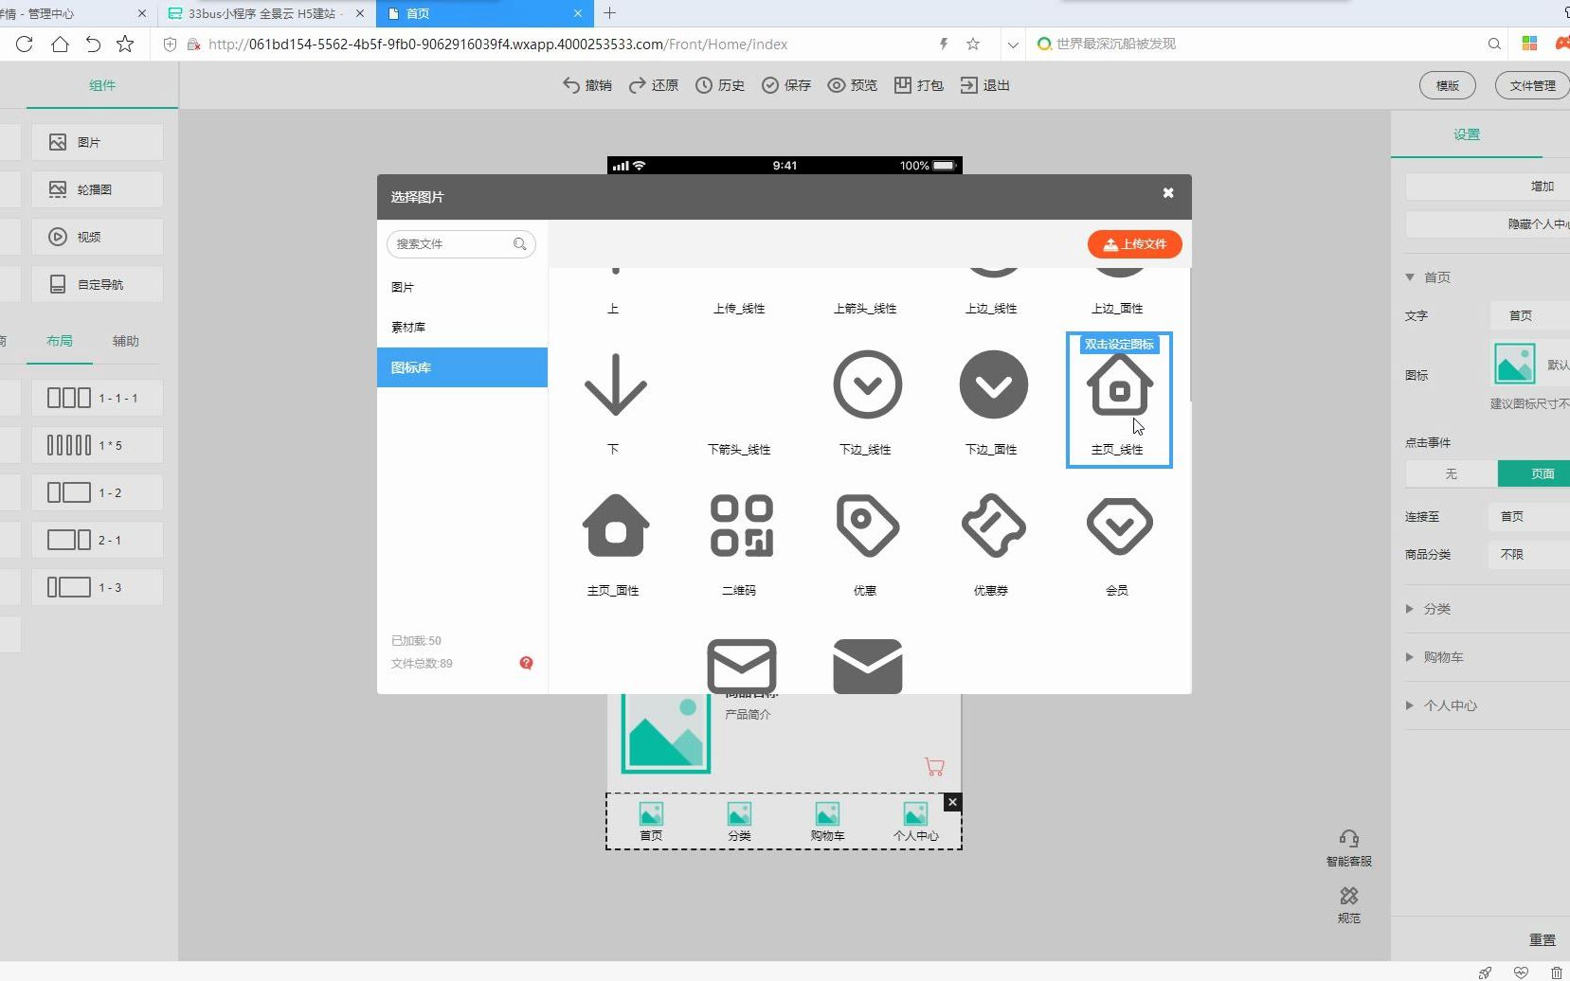Add the 自定导航 custom navigation component
Image resolution: width=1570 pixels, height=981 pixels.
tap(98, 284)
